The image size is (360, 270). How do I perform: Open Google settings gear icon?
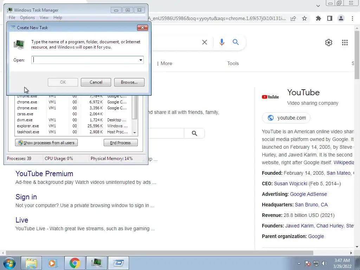329,43
